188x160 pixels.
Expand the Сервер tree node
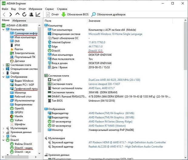(x=3, y=73)
